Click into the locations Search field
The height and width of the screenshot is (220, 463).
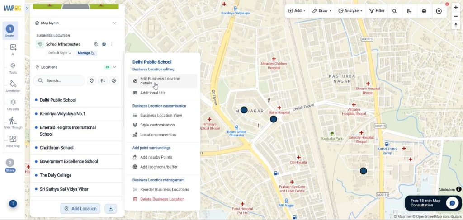pos(59,80)
